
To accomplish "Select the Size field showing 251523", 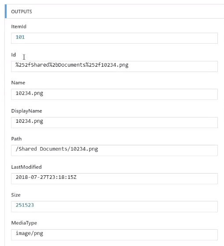I will point(114,206).
